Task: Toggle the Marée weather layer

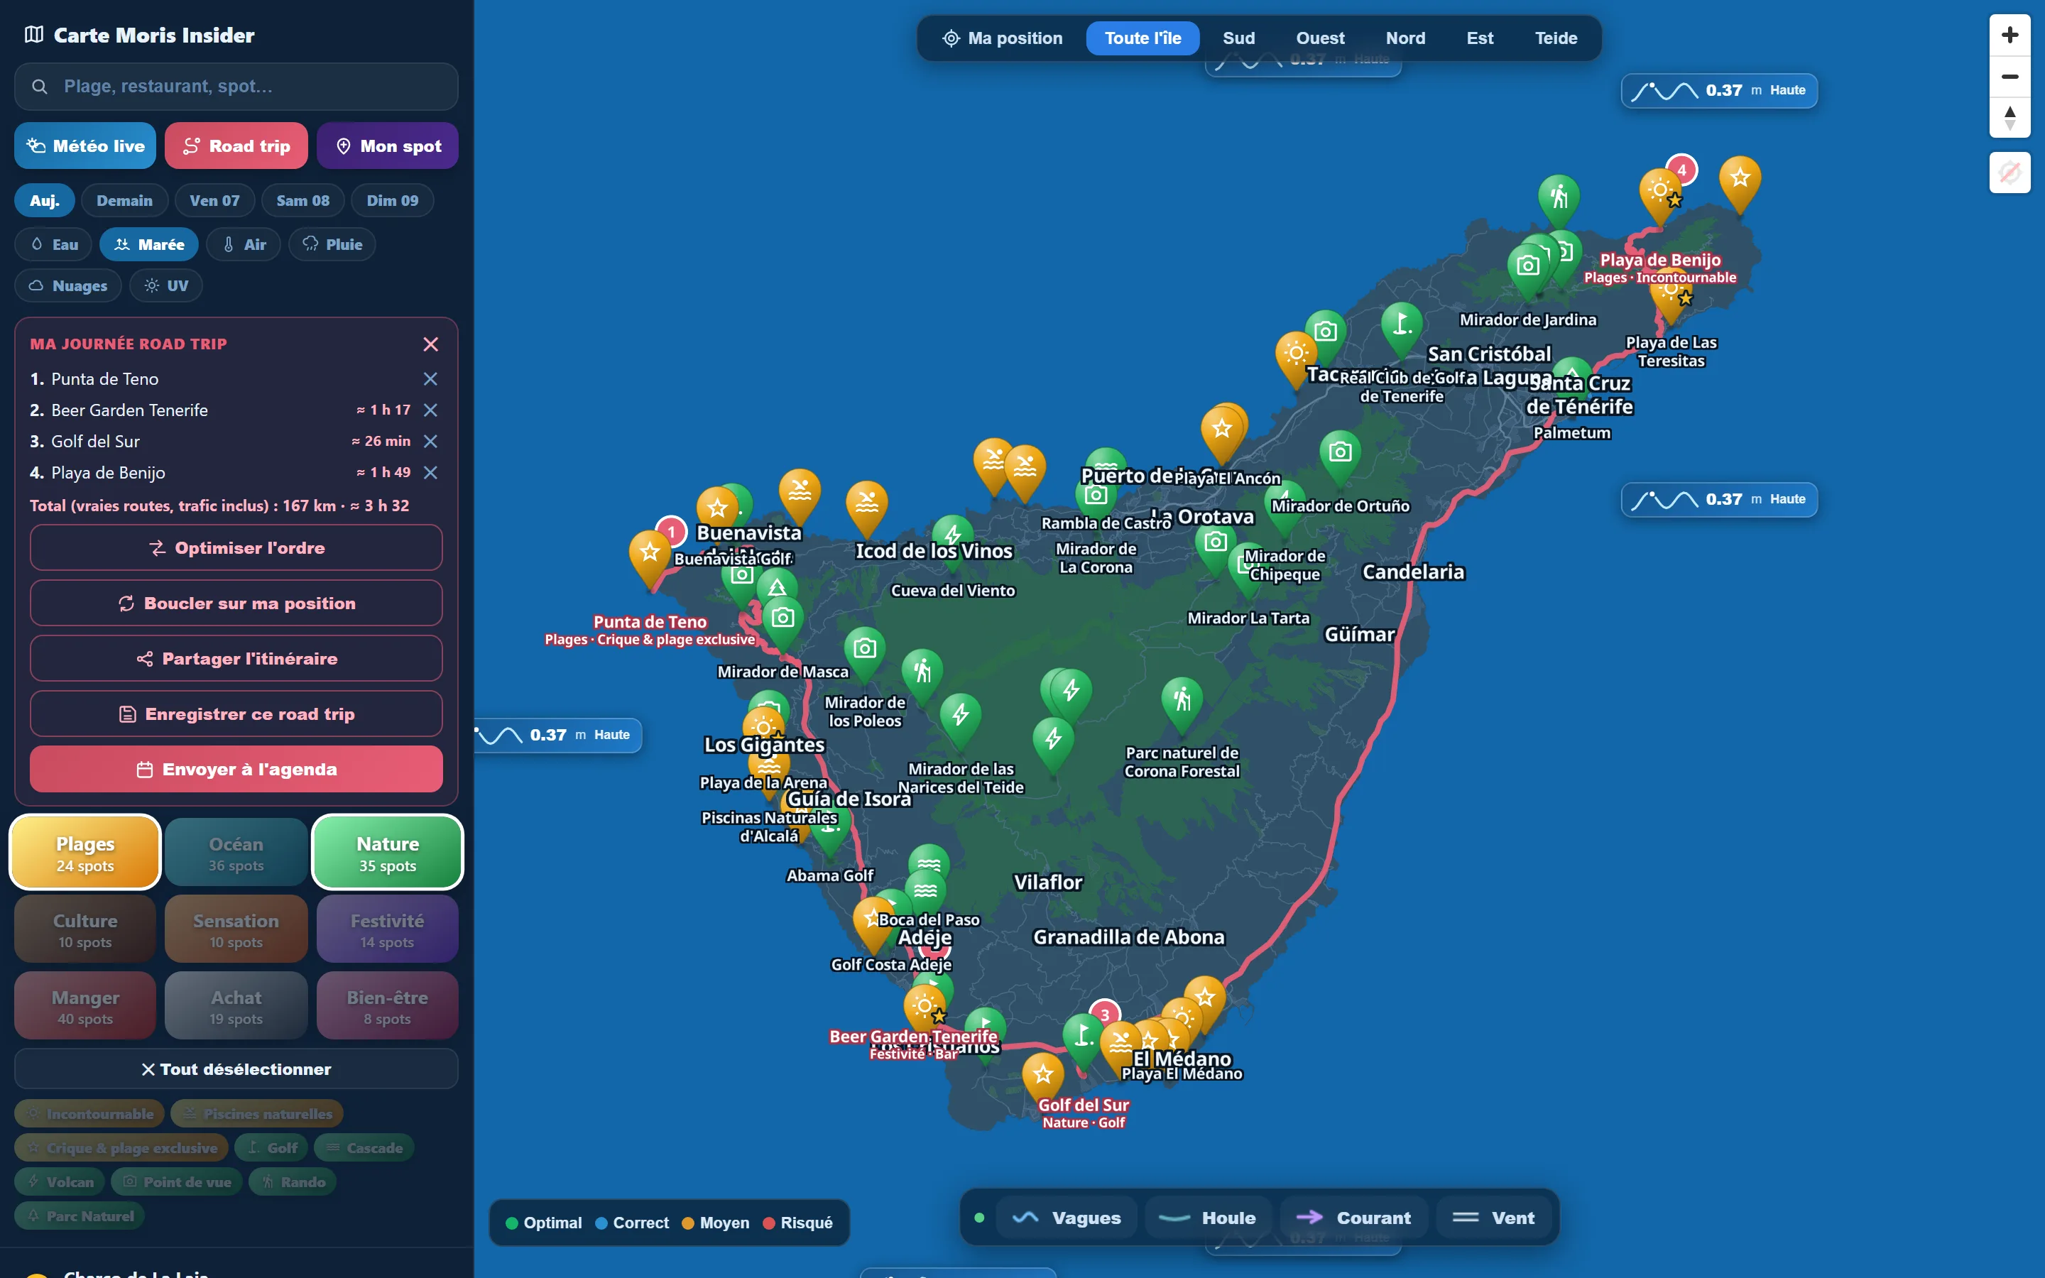Action: pos(148,244)
